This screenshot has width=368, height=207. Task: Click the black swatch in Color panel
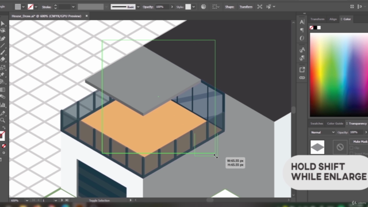click(x=315, y=28)
